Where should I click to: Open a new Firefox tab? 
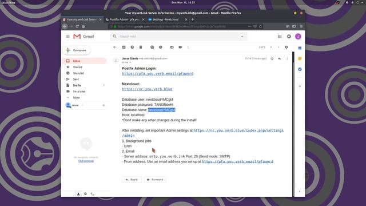(193, 19)
